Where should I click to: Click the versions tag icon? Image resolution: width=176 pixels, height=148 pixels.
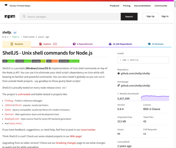[x=149, y=44]
